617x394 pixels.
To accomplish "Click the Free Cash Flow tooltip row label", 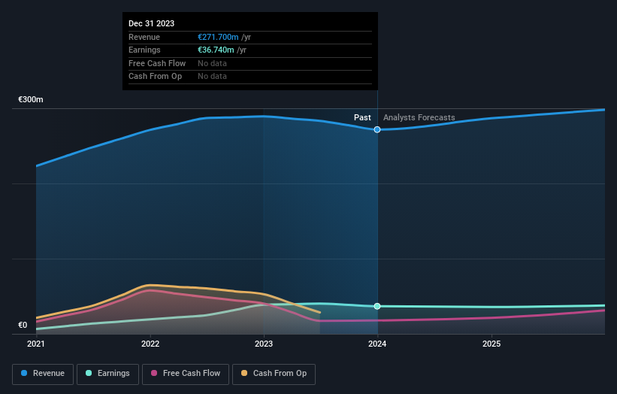I will [x=157, y=63].
